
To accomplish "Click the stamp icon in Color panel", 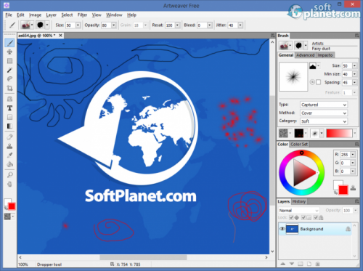I will 353,187.
